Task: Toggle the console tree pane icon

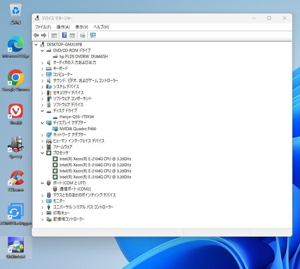Action: pos(54,35)
